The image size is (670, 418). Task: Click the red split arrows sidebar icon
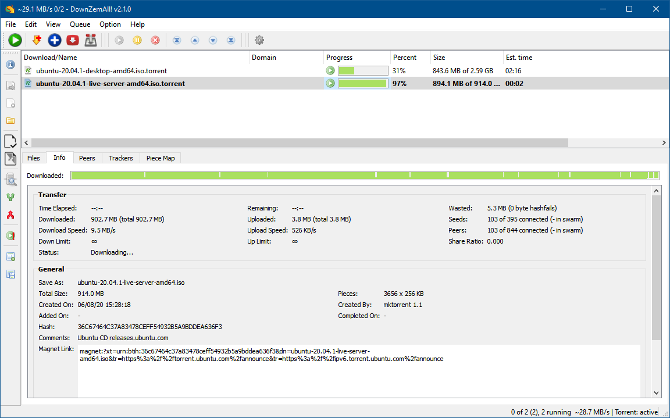pyautogui.click(x=10, y=215)
